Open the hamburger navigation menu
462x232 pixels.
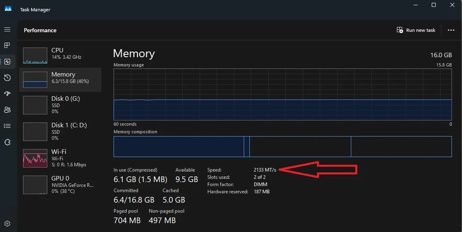(7, 29)
